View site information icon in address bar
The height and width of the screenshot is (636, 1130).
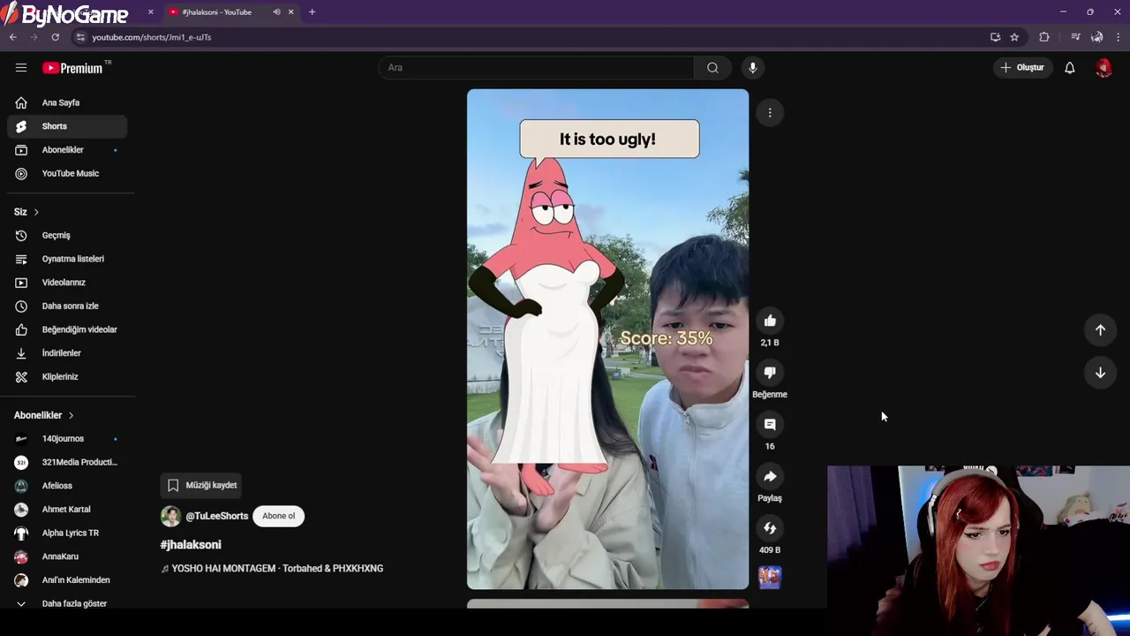click(x=80, y=37)
